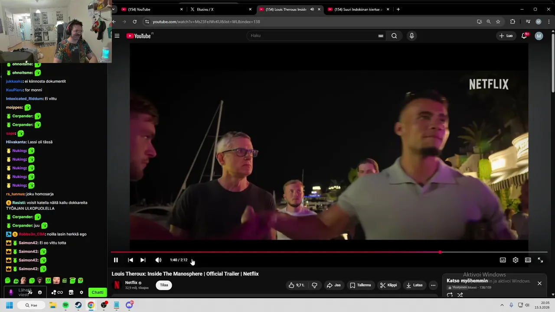This screenshot has width=555, height=312.
Task: Subscribe with the Tilaa button
Action: point(164,285)
